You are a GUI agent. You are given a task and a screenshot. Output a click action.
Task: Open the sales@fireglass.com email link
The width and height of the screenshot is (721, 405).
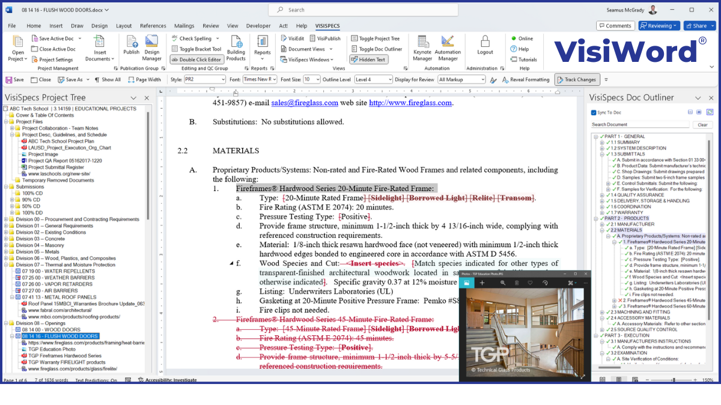point(303,103)
